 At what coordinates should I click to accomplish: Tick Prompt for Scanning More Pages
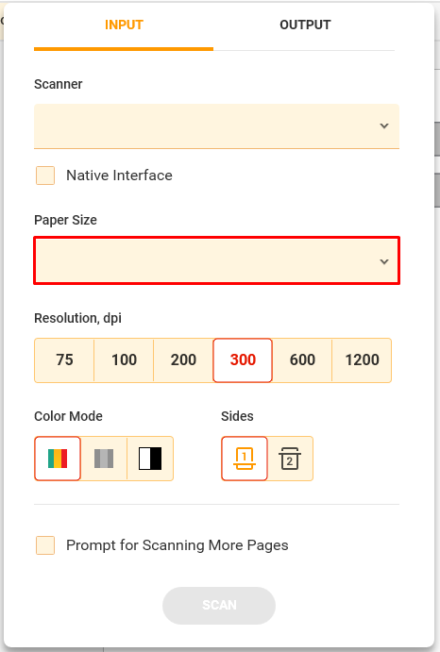45,545
